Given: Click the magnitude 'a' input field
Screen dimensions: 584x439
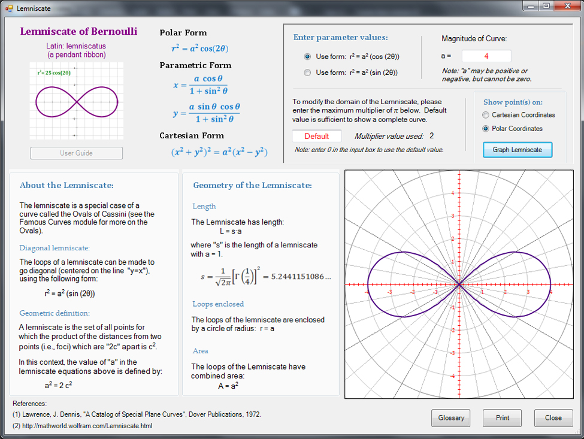Looking at the screenshot, I should 486,56.
